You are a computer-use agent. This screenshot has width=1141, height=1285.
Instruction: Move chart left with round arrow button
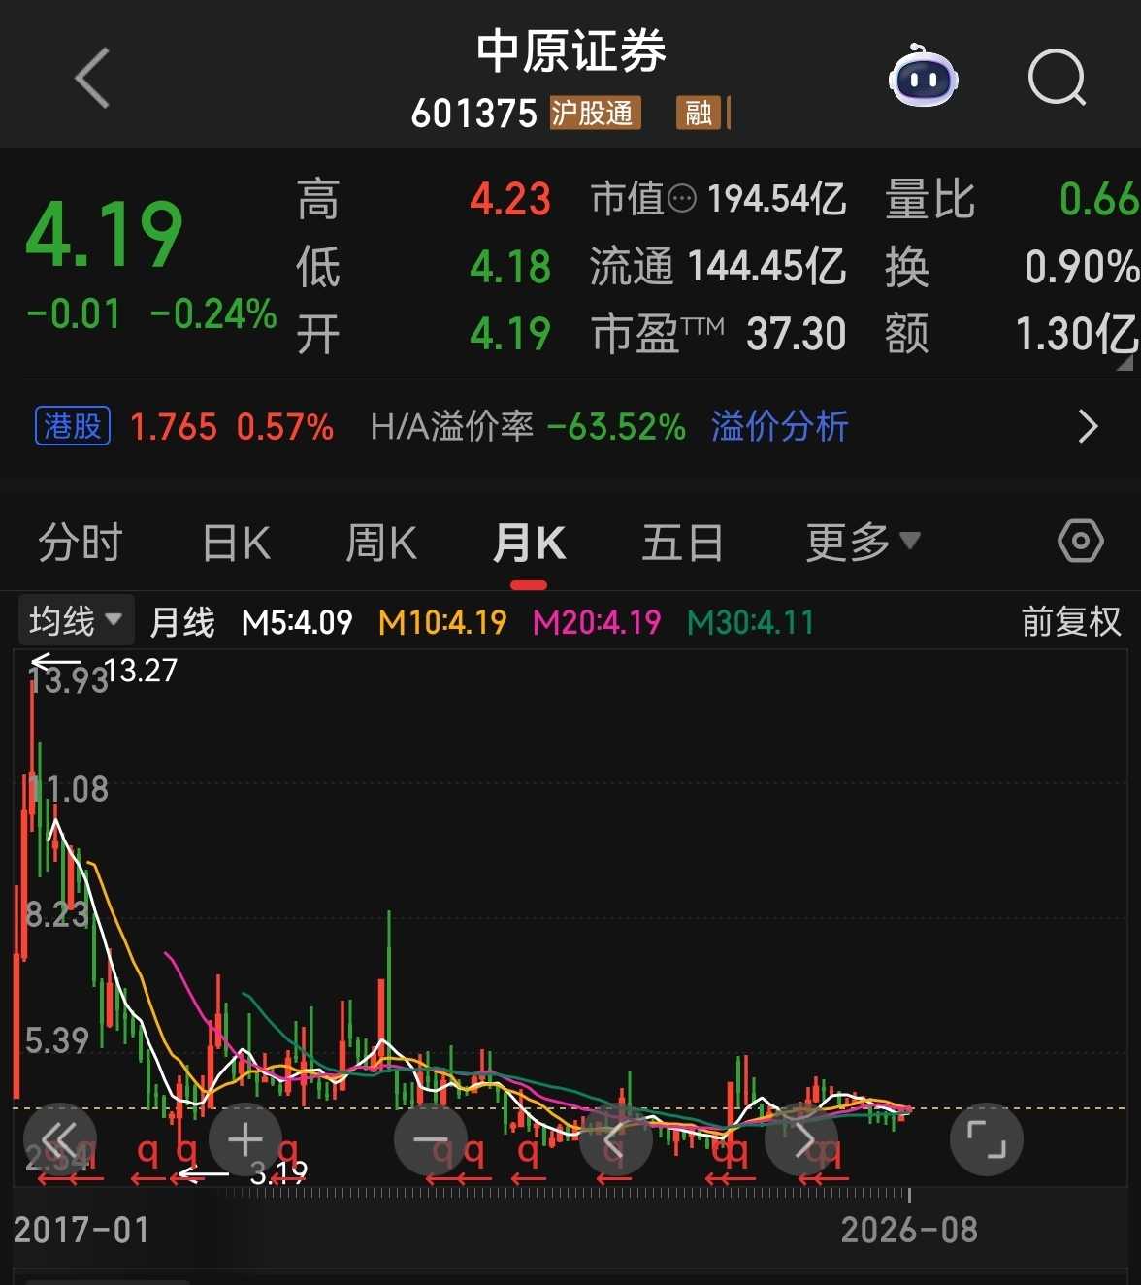pyautogui.click(x=615, y=1139)
